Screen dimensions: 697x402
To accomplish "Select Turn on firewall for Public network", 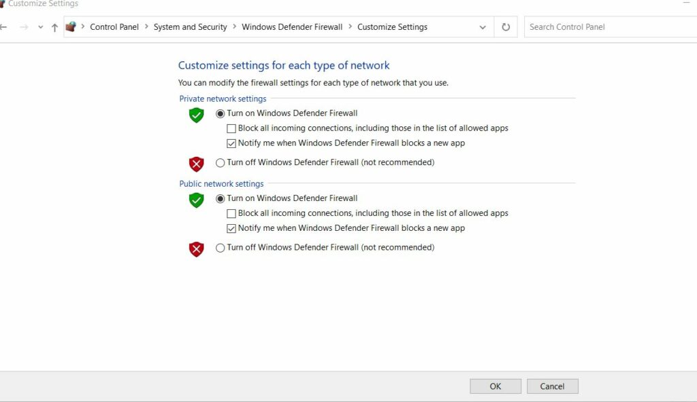I will click(220, 199).
